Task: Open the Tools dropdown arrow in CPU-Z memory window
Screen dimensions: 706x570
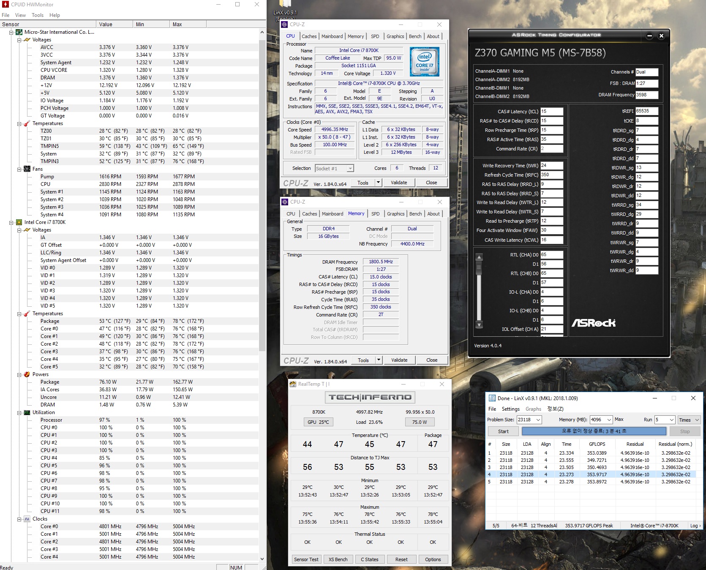Action: (x=379, y=360)
